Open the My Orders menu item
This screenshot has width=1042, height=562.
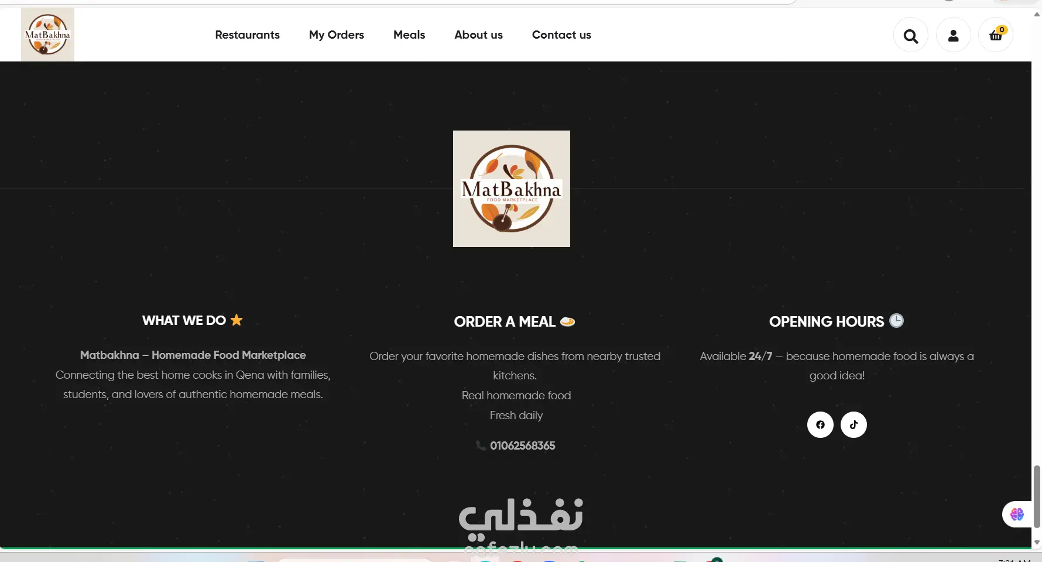(337, 35)
